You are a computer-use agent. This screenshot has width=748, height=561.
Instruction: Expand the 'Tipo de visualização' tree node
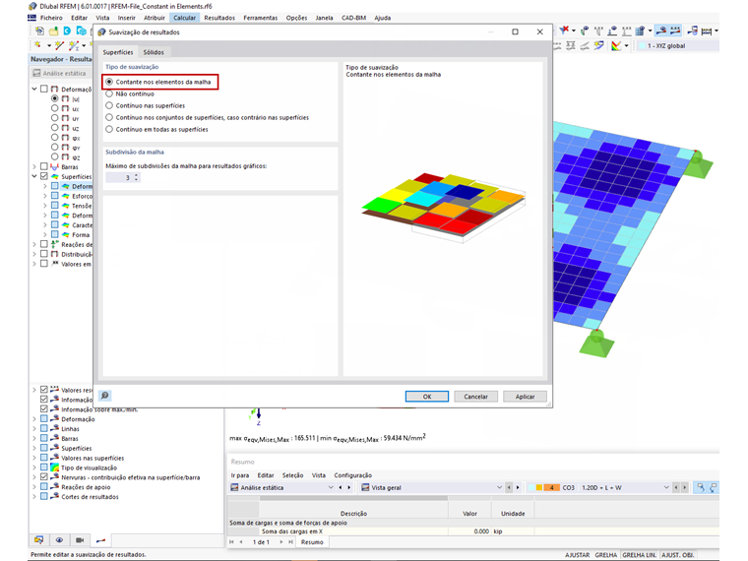coord(34,467)
